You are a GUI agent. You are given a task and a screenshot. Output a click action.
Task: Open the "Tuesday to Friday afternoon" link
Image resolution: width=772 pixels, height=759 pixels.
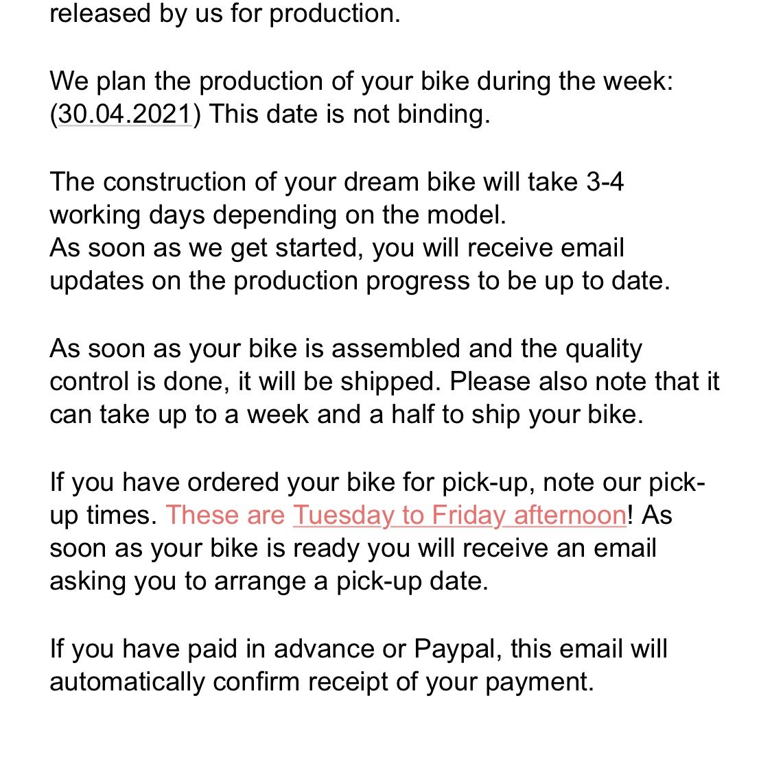tap(459, 515)
